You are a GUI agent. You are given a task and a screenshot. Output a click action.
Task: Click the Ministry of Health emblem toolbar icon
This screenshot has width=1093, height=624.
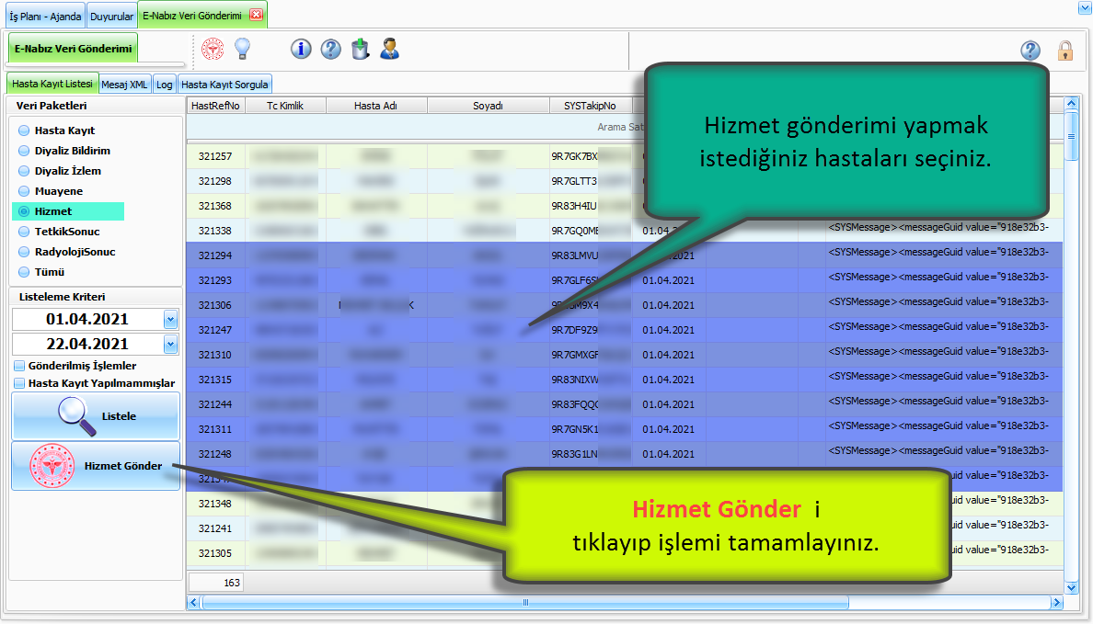click(213, 49)
